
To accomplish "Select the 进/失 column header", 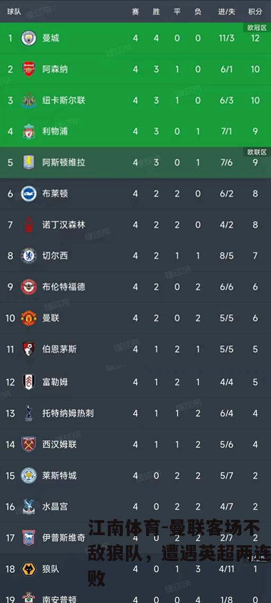I will pyautogui.click(x=227, y=12).
